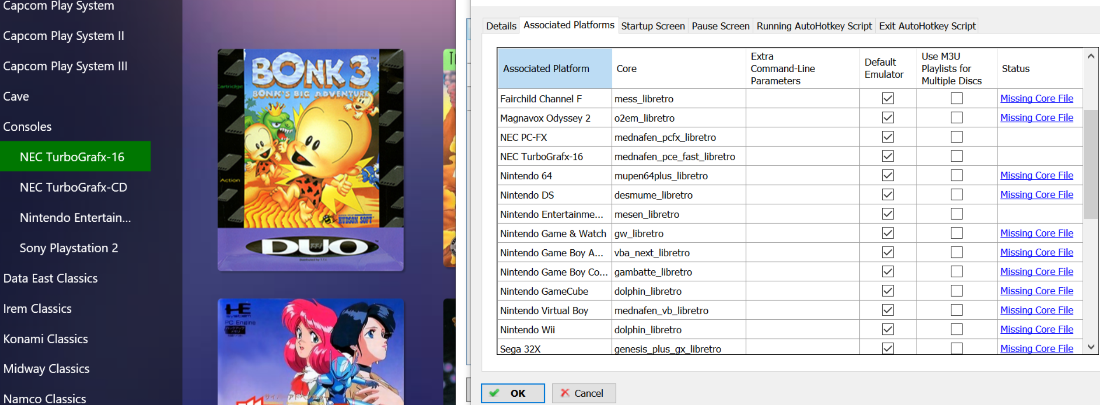Viewport: 1100px width, 405px height.
Task: Select Capcom Play System III in sidebar
Action: tap(65, 66)
